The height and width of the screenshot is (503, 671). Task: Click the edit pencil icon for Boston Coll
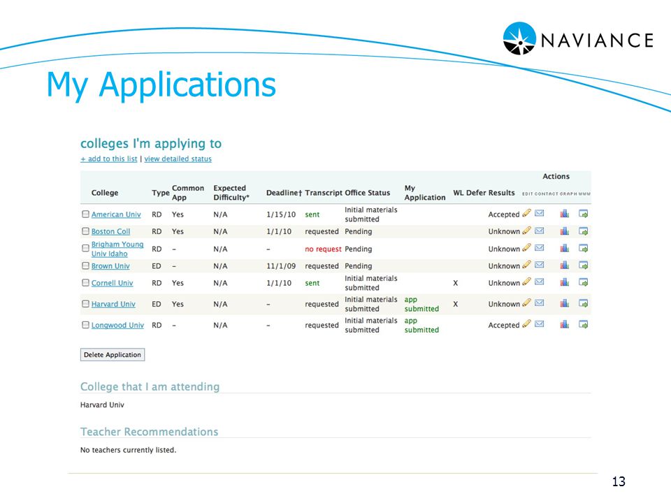point(527,231)
